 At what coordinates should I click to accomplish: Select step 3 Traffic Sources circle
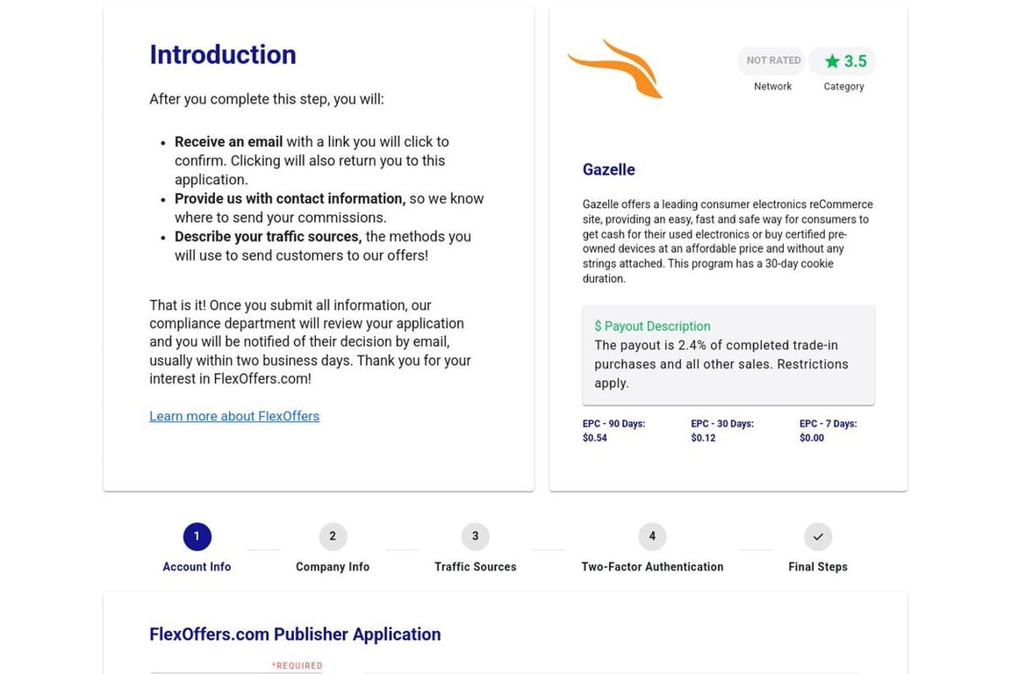[475, 536]
